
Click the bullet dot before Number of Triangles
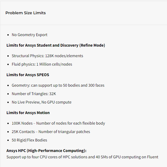point(8,94)
